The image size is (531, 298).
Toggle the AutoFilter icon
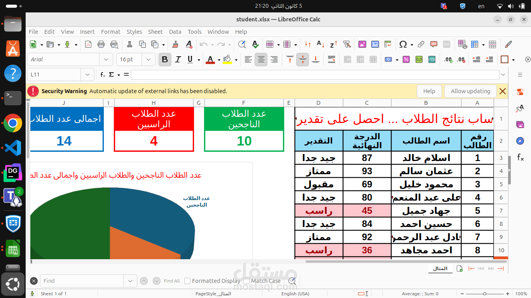[347, 44]
